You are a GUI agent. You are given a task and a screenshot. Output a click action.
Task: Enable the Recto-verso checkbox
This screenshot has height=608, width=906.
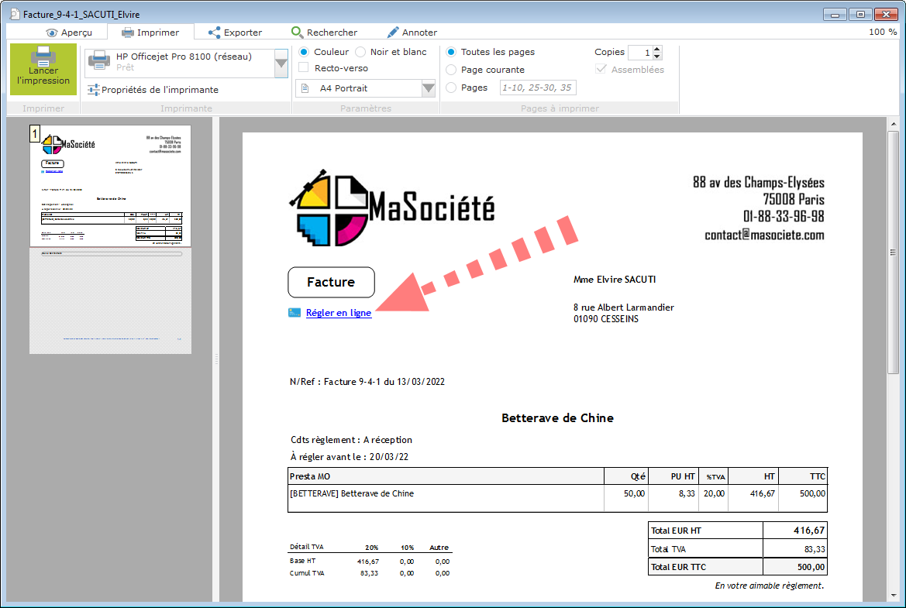pos(304,68)
